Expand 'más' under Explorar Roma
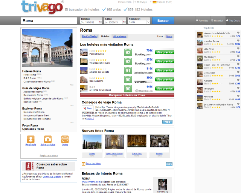Viewport: 241px width, 193px height. click(72, 122)
